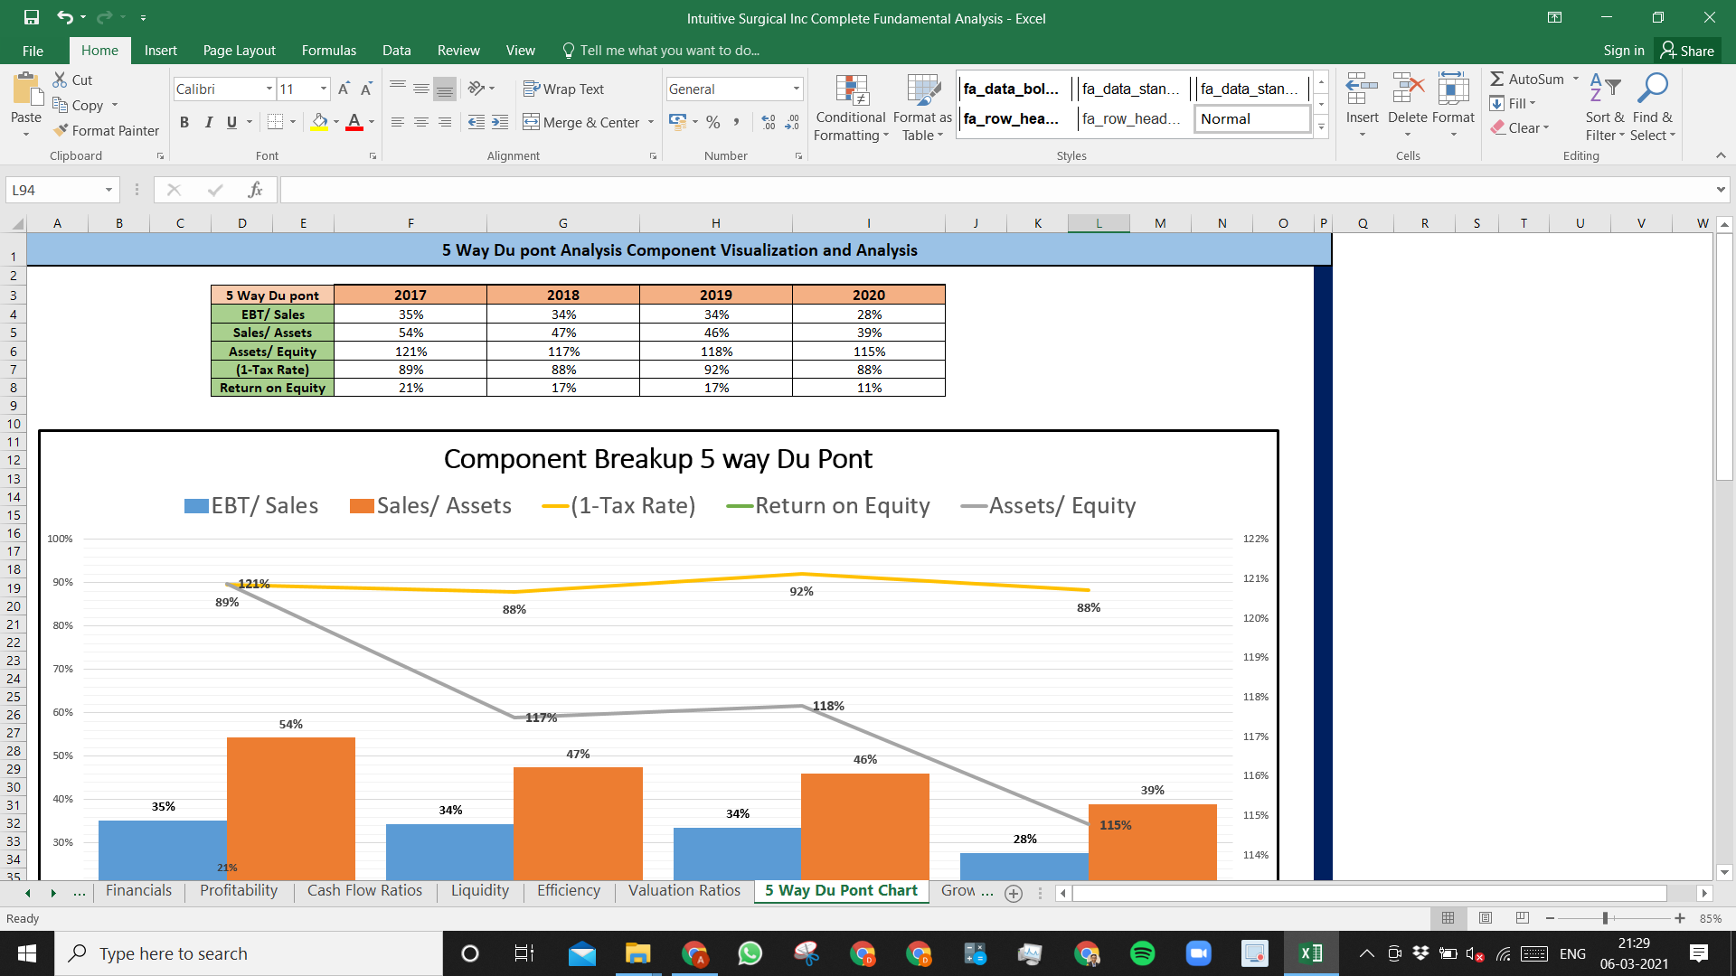
Task: Toggle Italic formatting
Action: (208, 122)
